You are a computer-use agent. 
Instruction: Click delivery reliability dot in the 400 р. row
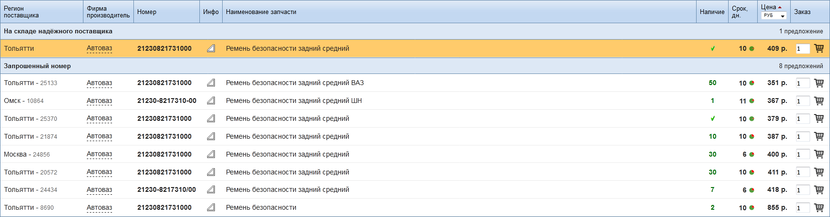(752, 155)
